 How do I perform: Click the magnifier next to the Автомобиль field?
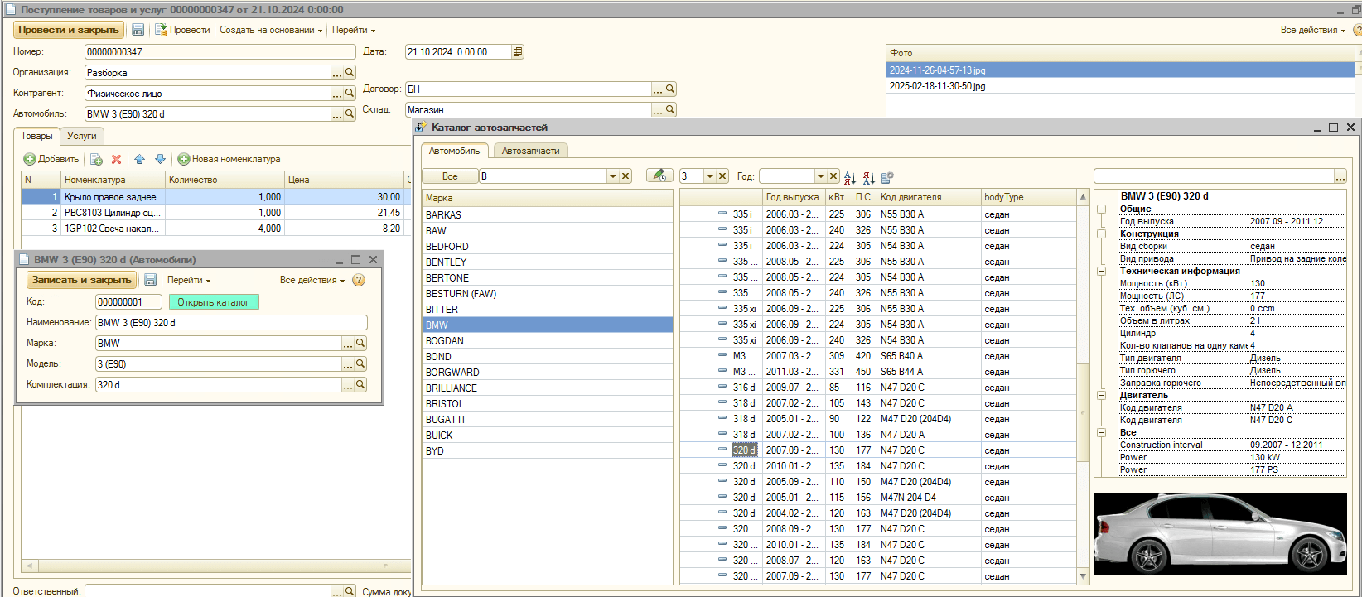pyautogui.click(x=350, y=114)
